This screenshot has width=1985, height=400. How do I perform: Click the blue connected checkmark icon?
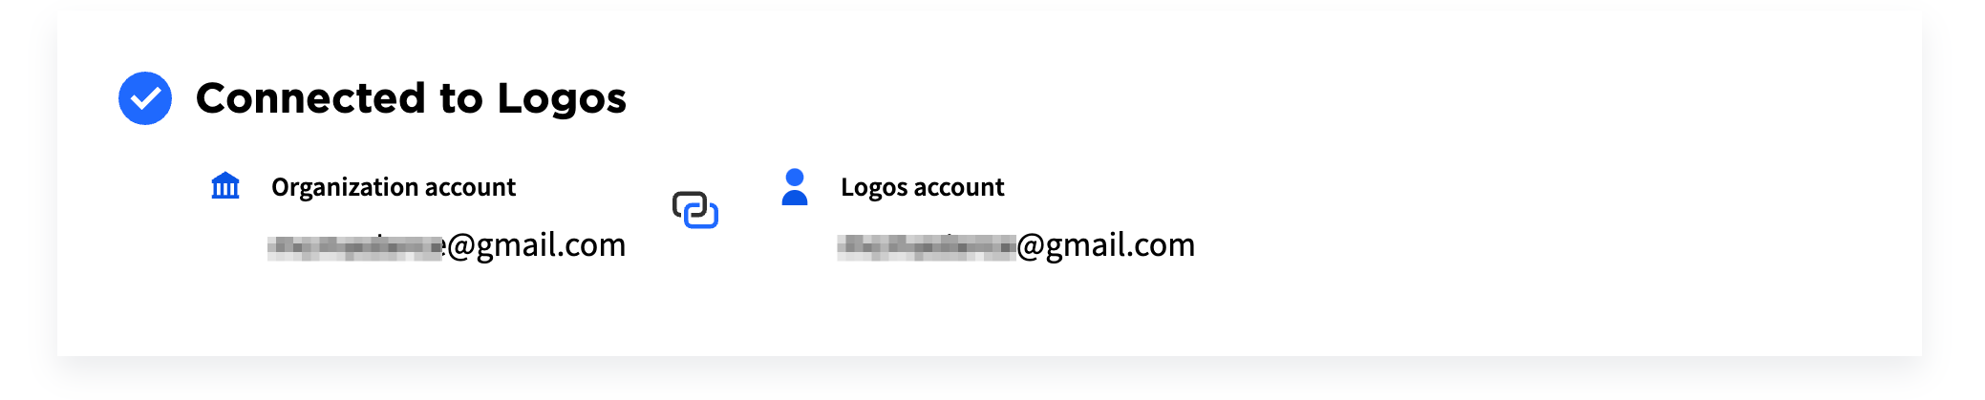coord(145,98)
